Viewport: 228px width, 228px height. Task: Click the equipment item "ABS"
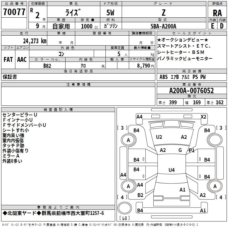point(164,77)
